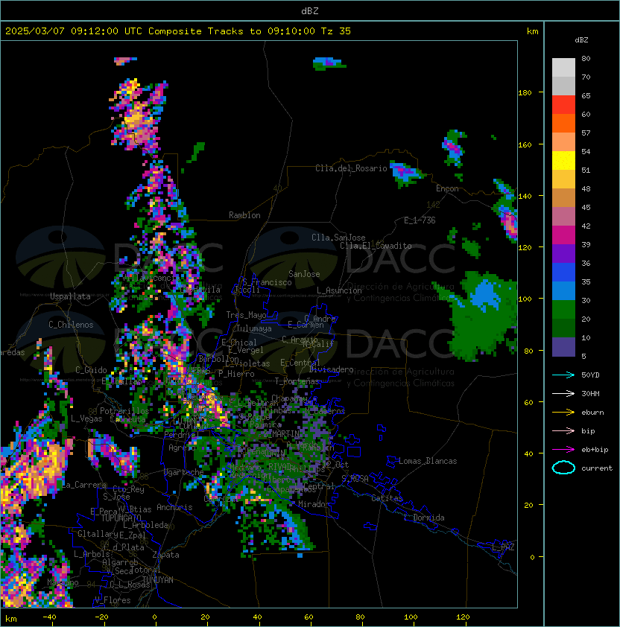Click the 'V_Flores' map label
Screen dimensions: 620x627
(113, 601)
